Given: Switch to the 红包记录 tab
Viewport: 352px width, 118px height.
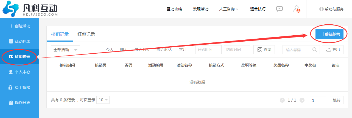Looking at the screenshot, I should pyautogui.click(x=86, y=34).
